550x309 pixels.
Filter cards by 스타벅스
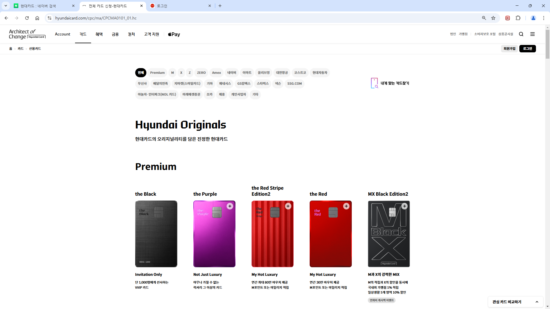(263, 84)
